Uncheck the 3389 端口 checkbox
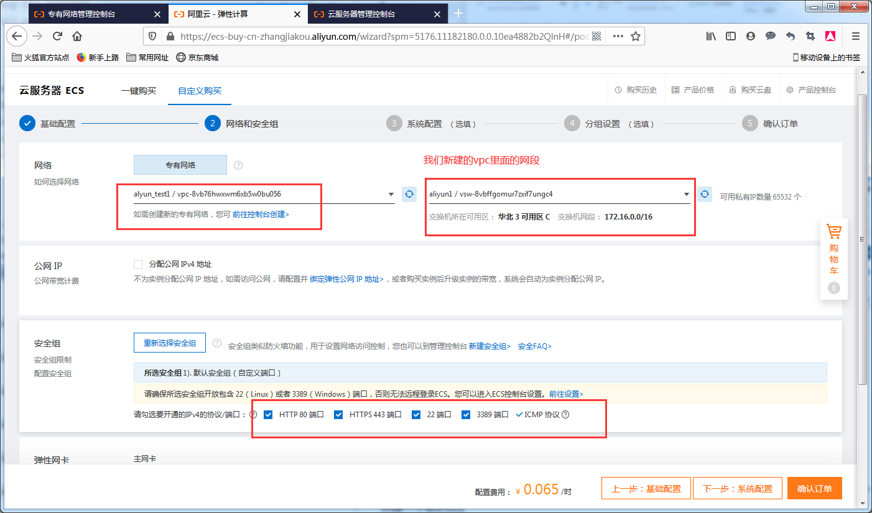 pyautogui.click(x=466, y=414)
